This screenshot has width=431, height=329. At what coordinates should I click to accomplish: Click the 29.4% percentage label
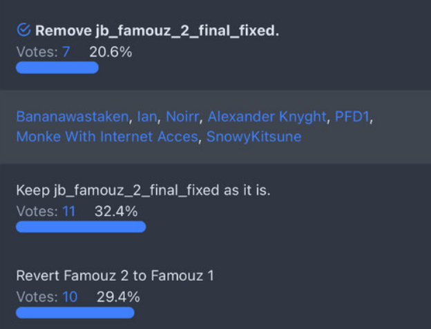pos(118,297)
